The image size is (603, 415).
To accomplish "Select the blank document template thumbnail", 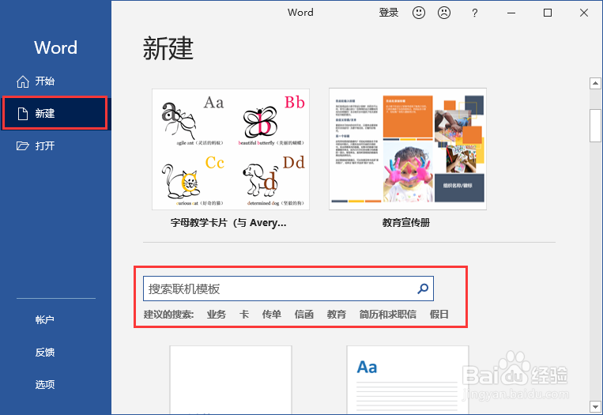I will 231,380.
